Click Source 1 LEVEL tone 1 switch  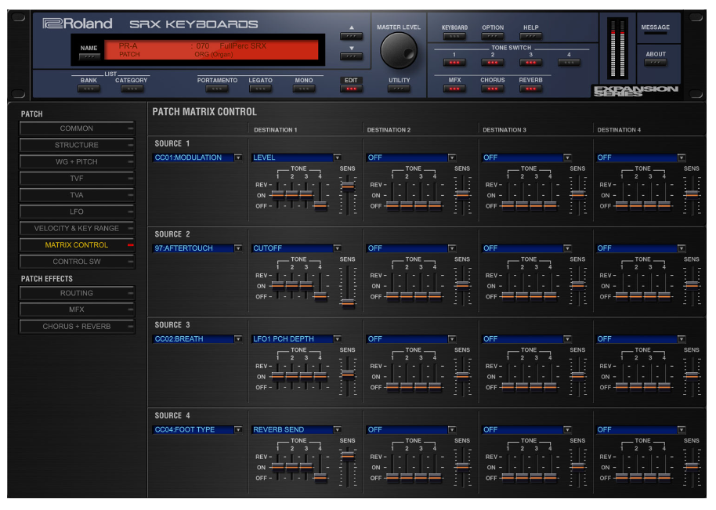[x=278, y=195]
